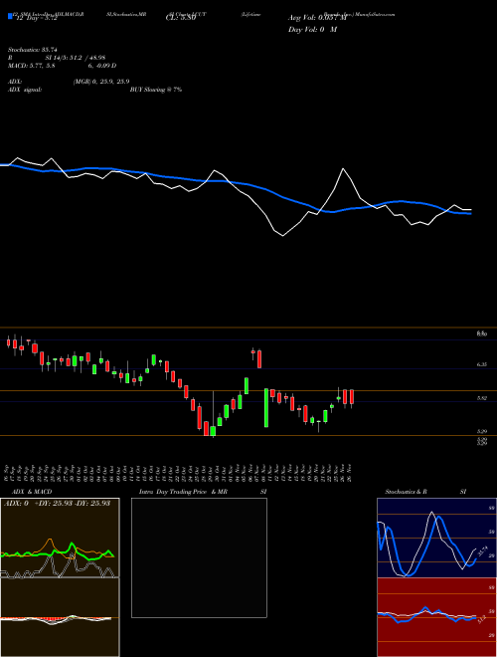Click the 'MACD: 5.77, 5.8' readout
Screen dimensions: 497x657
coord(31,66)
